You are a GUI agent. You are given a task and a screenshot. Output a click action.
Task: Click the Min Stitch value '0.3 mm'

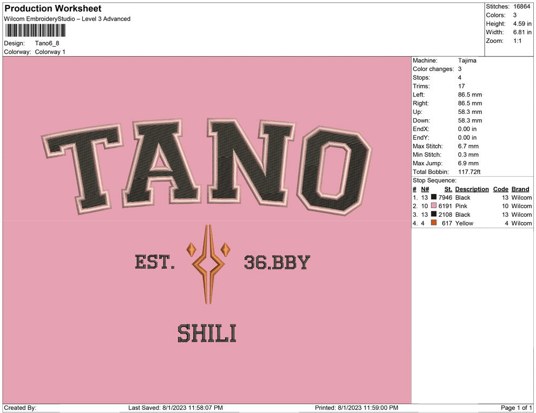[x=468, y=154]
